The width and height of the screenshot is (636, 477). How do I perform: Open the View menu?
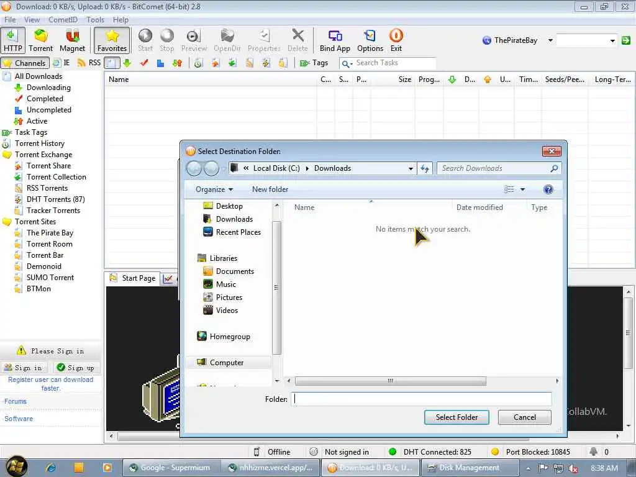click(x=32, y=19)
